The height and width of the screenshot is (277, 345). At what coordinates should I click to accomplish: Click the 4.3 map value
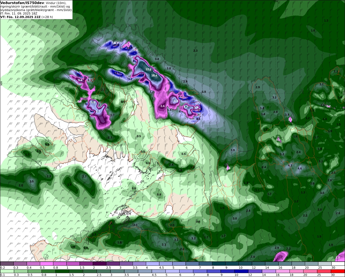coord(290,165)
